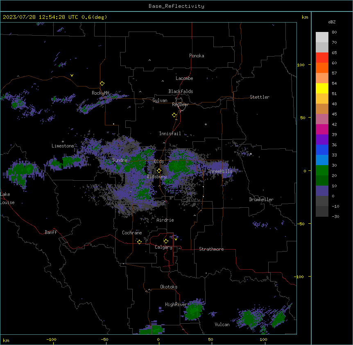The height and width of the screenshot is (345, 353).
Task: Select the Sundre label
Action: 120,160
